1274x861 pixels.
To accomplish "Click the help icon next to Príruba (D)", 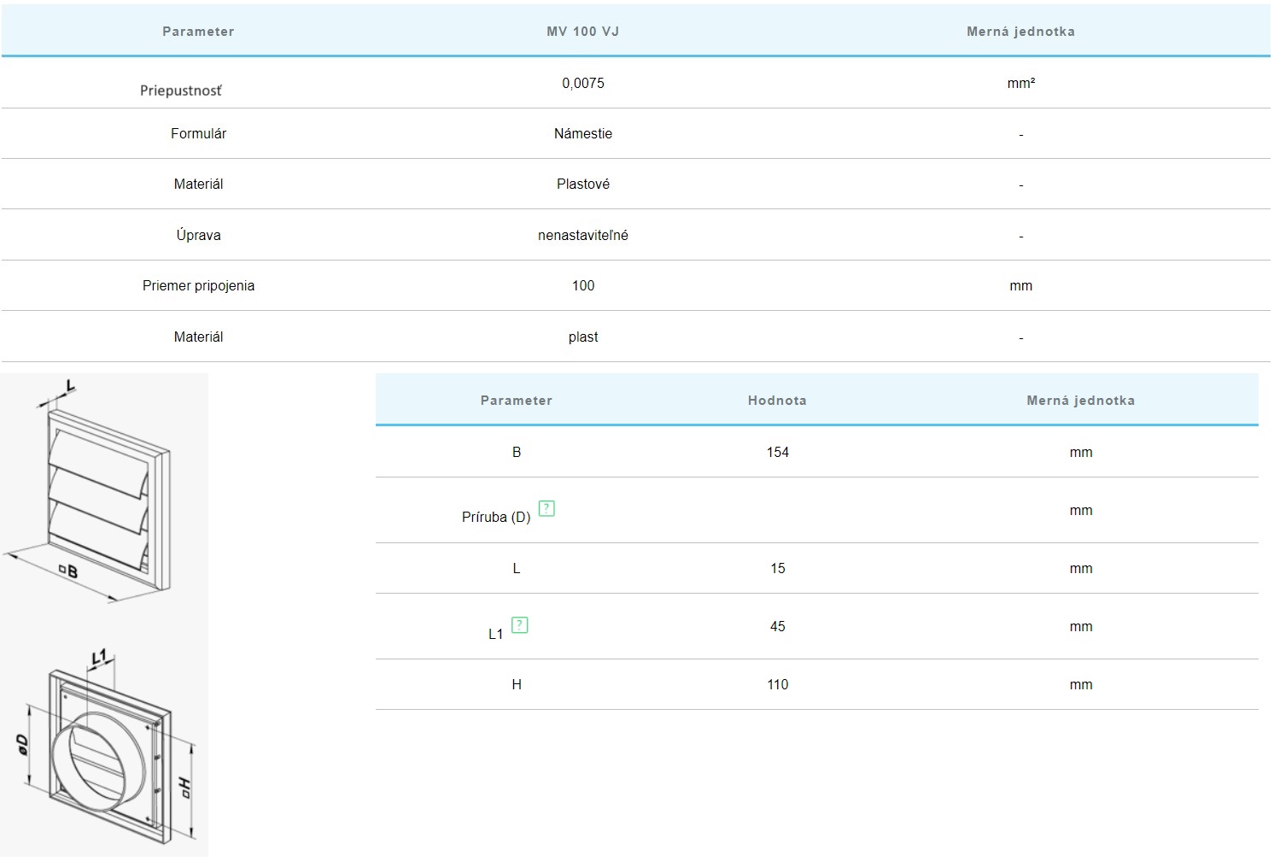I will tap(547, 509).
